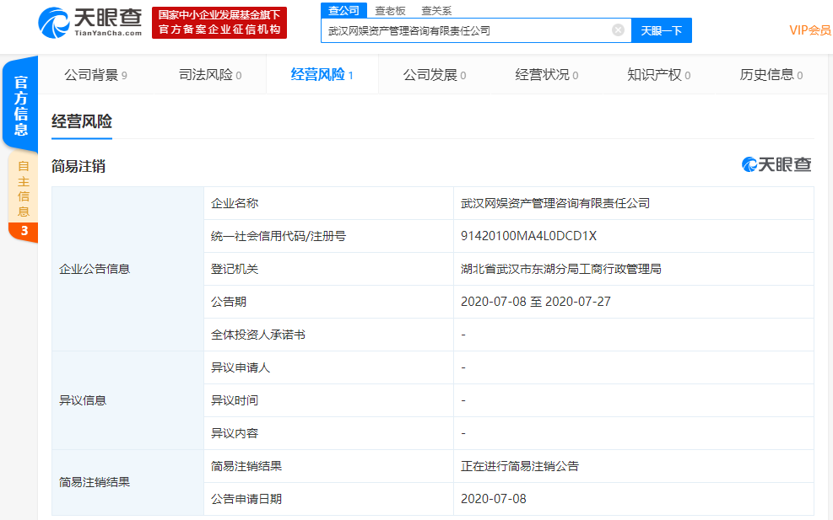Click announcement period 2020-07-08 至 2020-07-27

pos(535,302)
